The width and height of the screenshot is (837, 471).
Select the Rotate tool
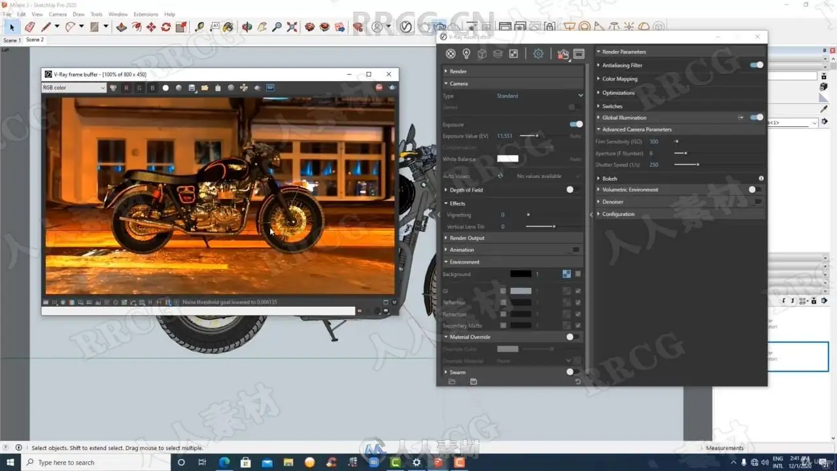click(166, 27)
